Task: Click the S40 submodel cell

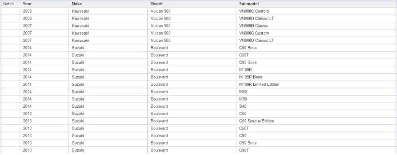Action: click(x=316, y=107)
